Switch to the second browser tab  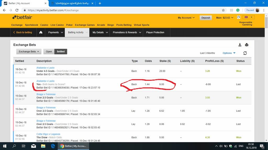point(72,3)
